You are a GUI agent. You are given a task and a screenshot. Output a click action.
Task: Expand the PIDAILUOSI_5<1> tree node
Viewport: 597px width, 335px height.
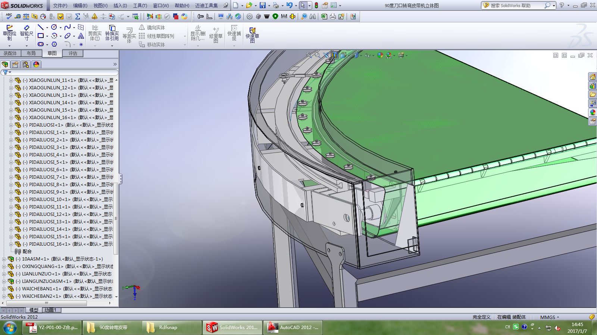(x=11, y=162)
